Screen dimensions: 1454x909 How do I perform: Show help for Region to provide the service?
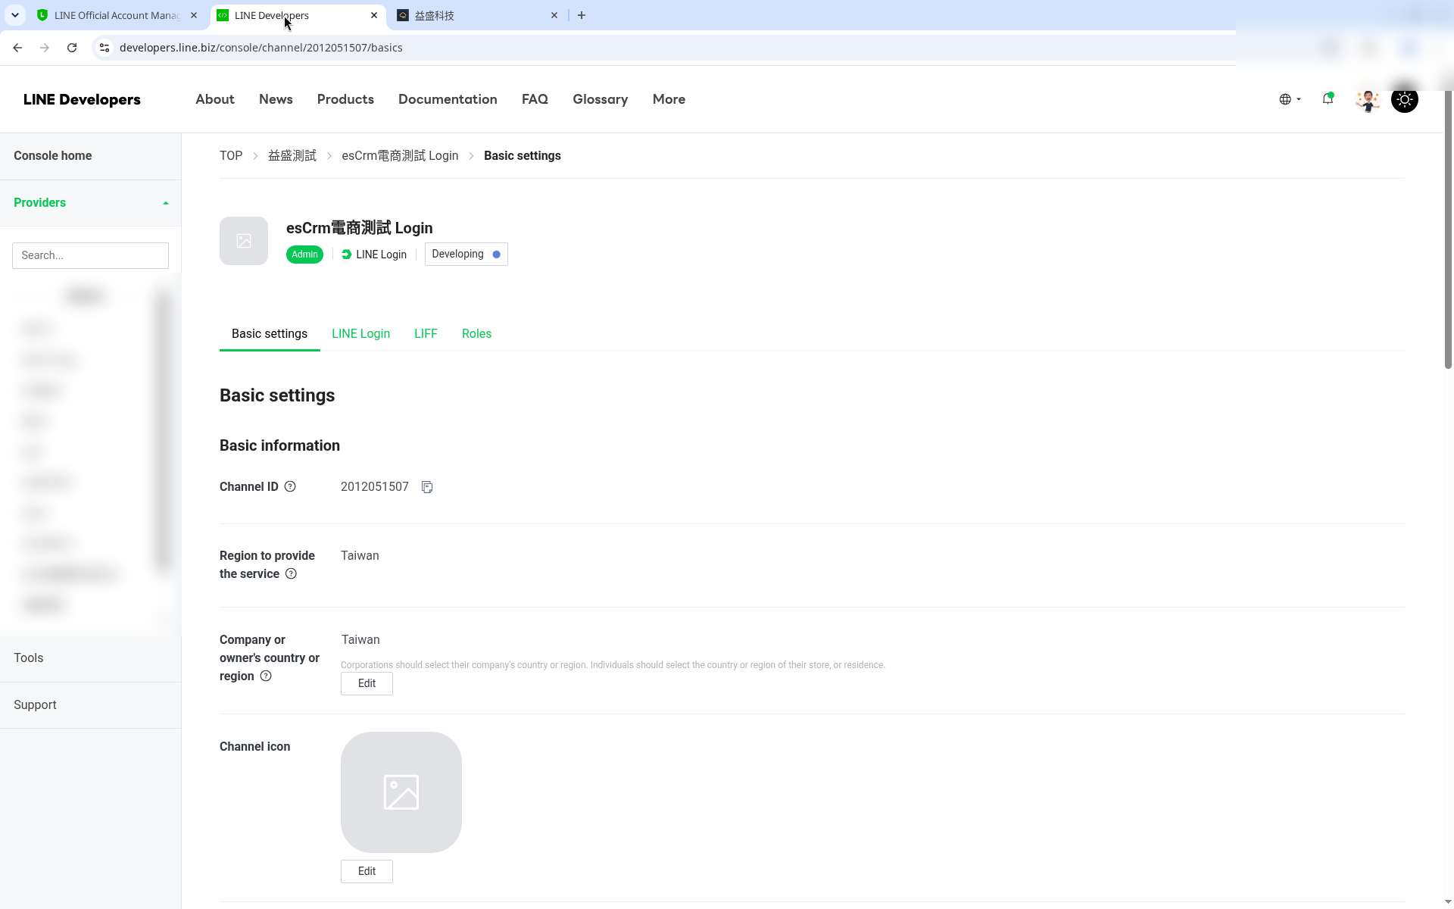pyautogui.click(x=291, y=574)
